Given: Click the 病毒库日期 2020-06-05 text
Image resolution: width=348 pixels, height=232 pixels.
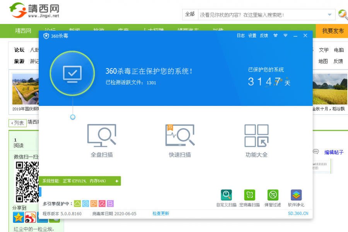Looking at the screenshot, I should (x=114, y=213).
